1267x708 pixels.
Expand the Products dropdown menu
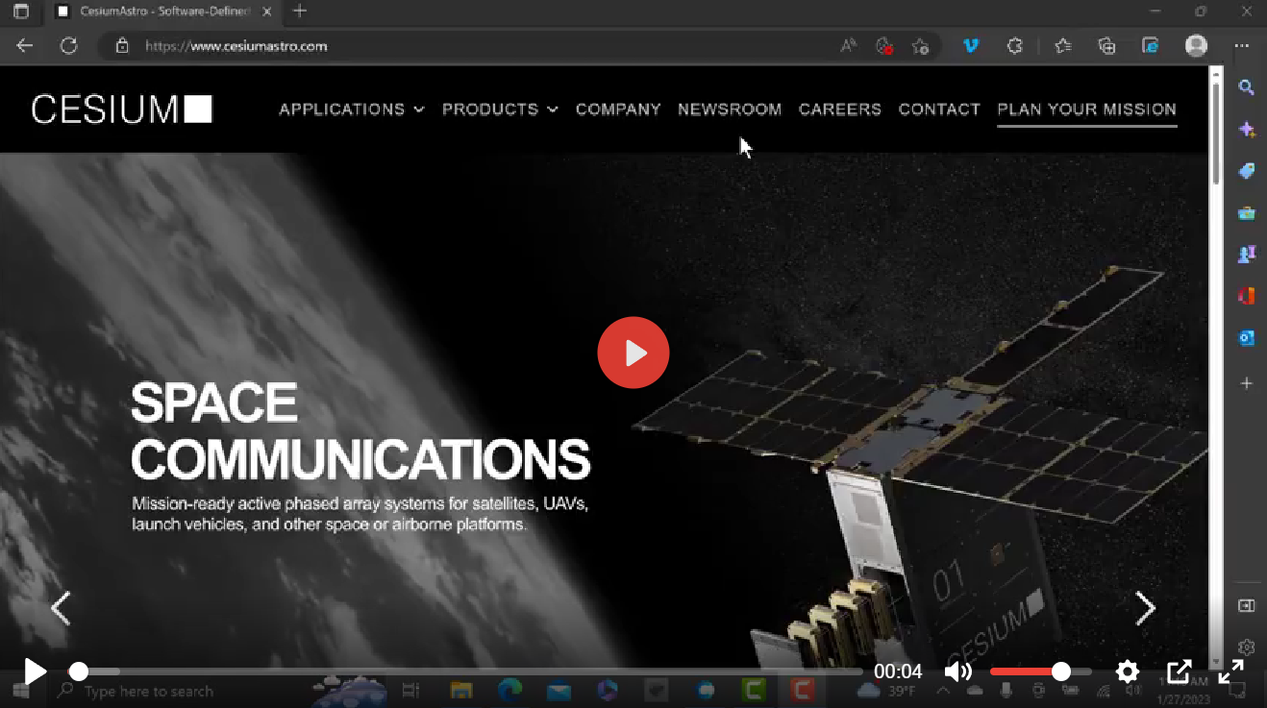500,110
